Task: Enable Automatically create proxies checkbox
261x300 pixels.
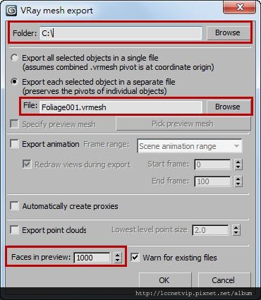Action: [x=15, y=206]
